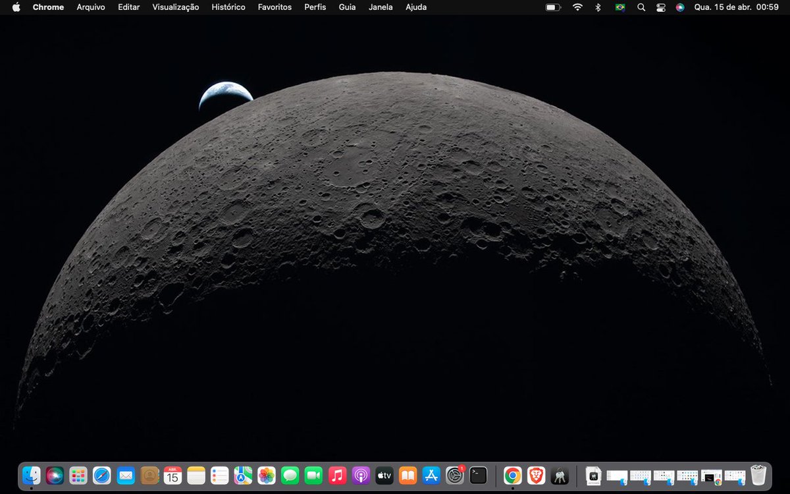Open Spotlight search magnifier
Viewport: 790px width, 494px height.
pos(641,7)
